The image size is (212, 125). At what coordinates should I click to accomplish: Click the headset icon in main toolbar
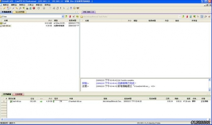point(74,8)
